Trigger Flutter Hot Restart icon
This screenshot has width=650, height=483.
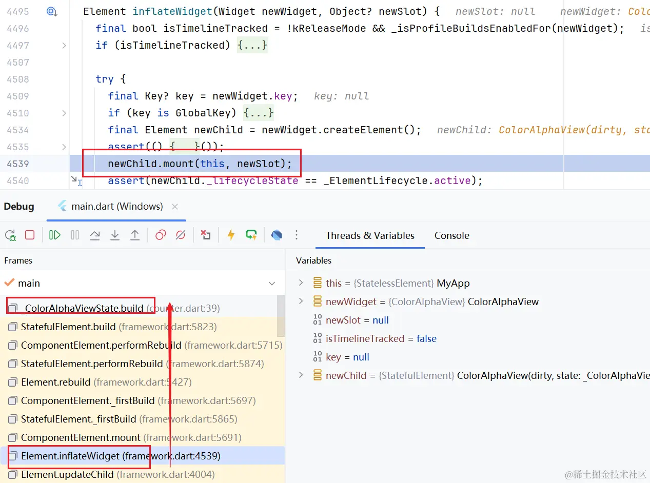tap(251, 235)
